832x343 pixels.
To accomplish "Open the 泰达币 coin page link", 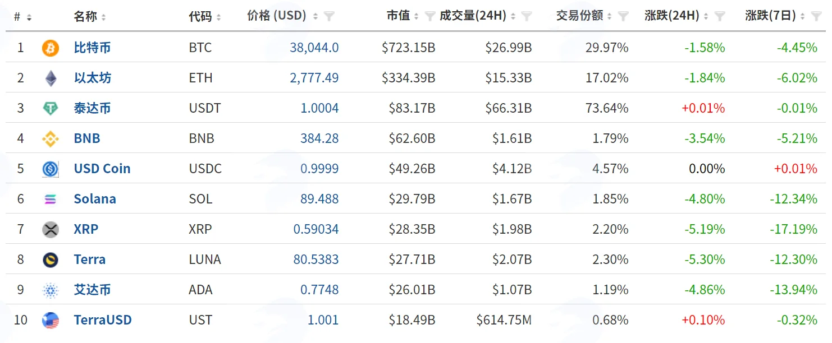I will tap(92, 108).
